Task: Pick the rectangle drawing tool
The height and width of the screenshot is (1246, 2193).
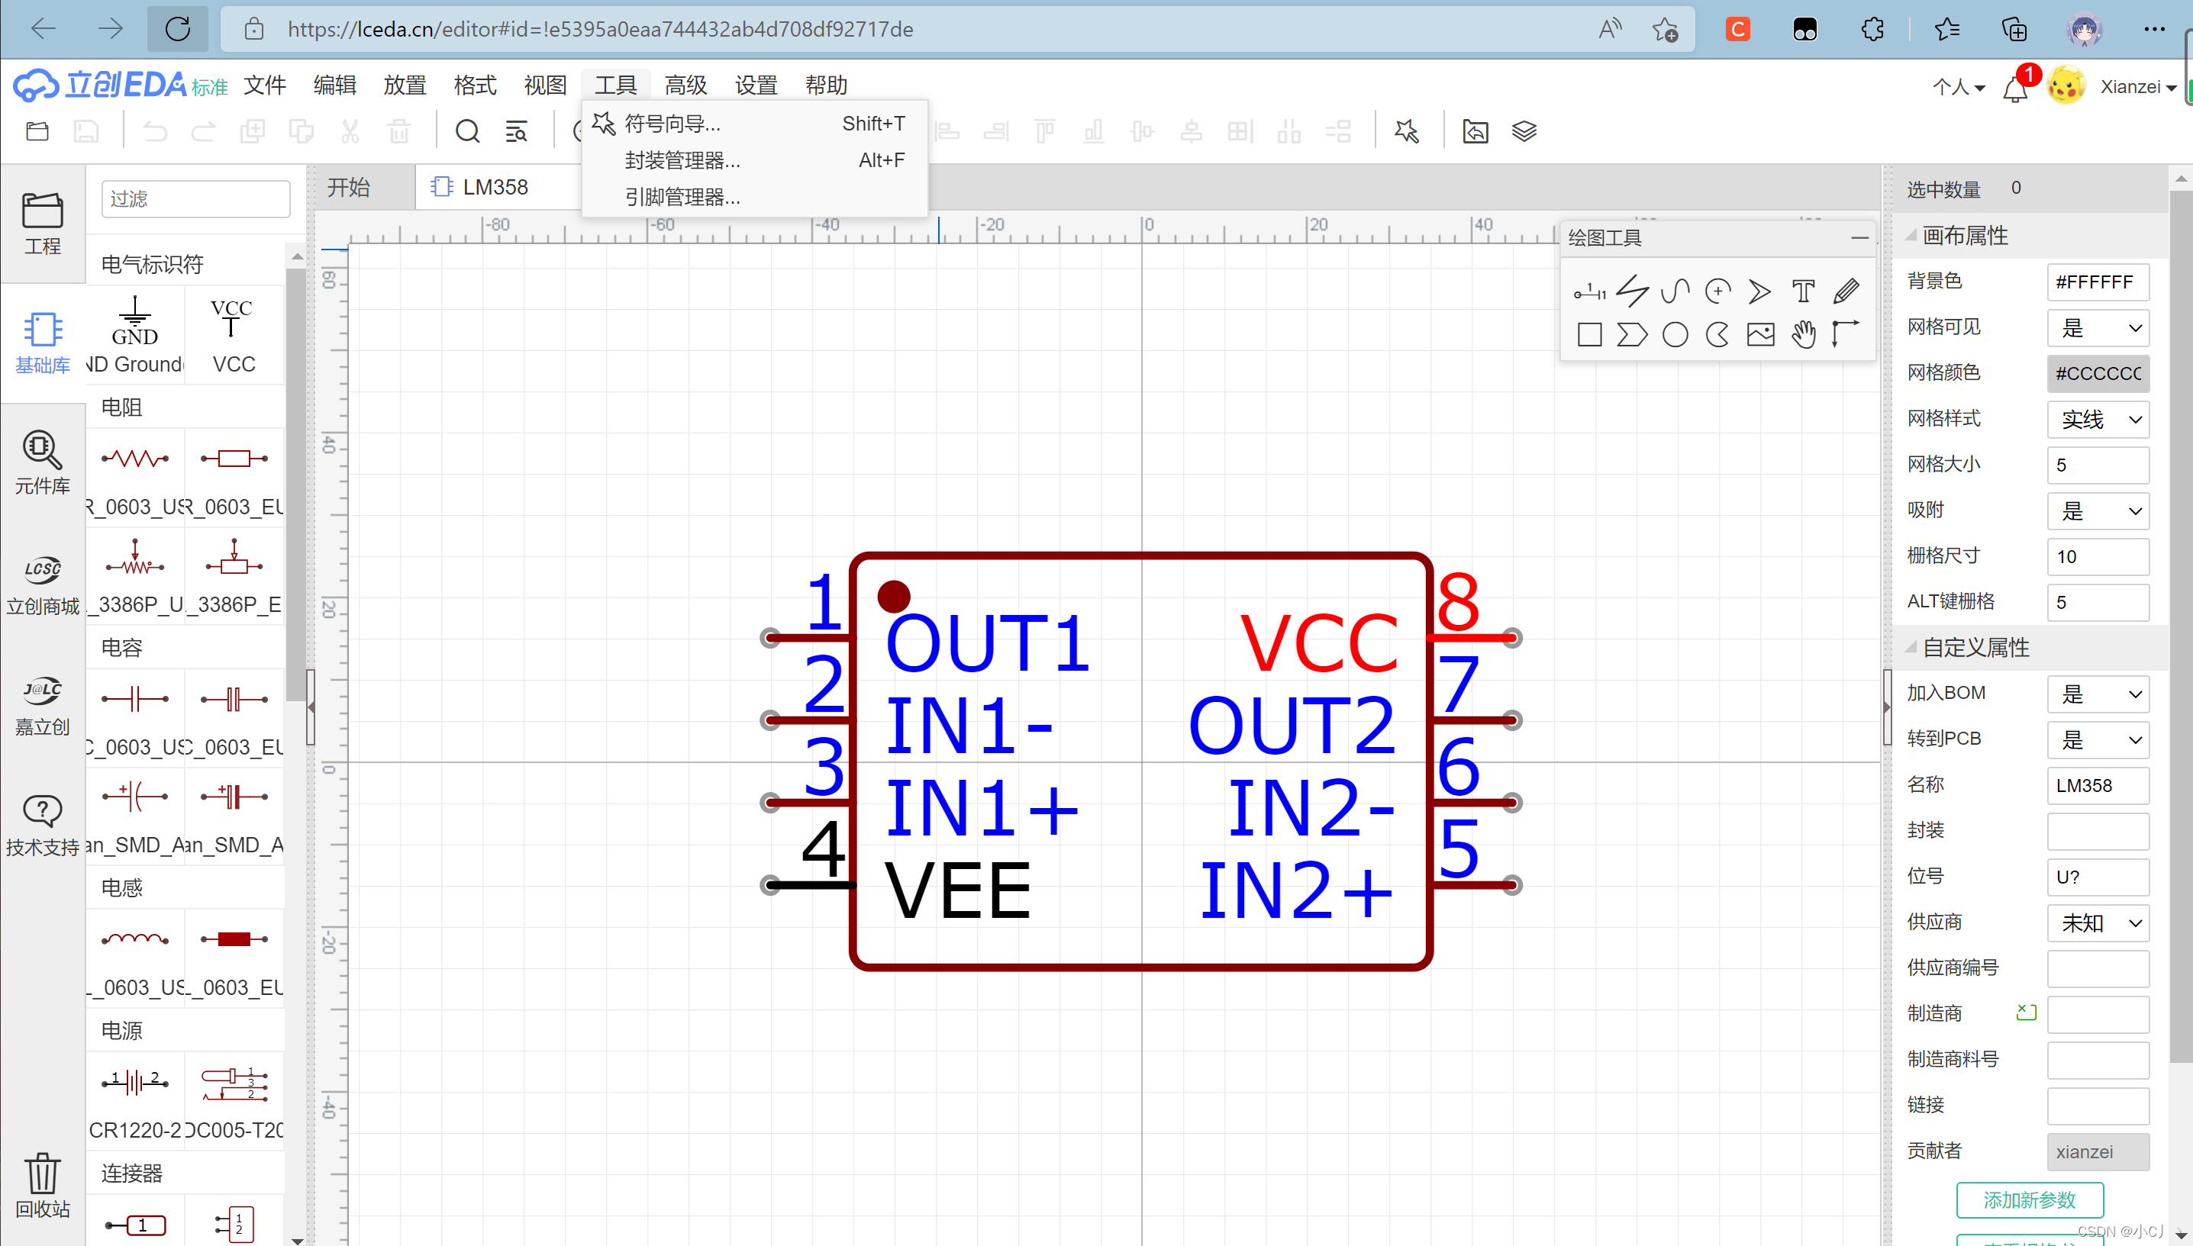Action: click(1588, 335)
